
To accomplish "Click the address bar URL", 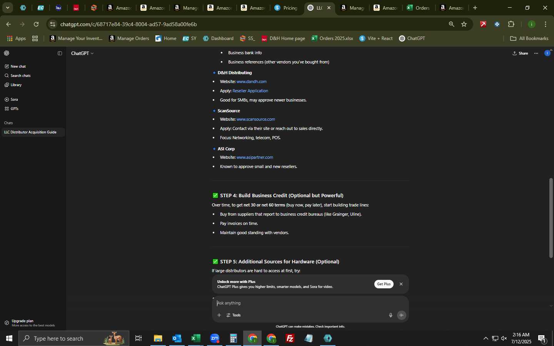I will coord(128,24).
